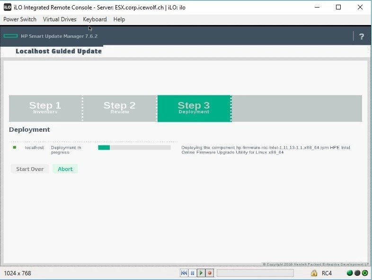Open the Help menu

119,19
